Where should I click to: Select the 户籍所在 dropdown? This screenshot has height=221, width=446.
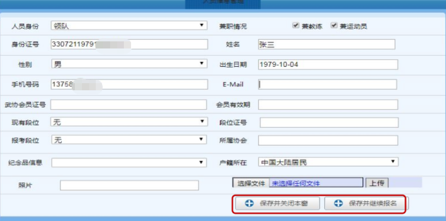tap(328, 162)
